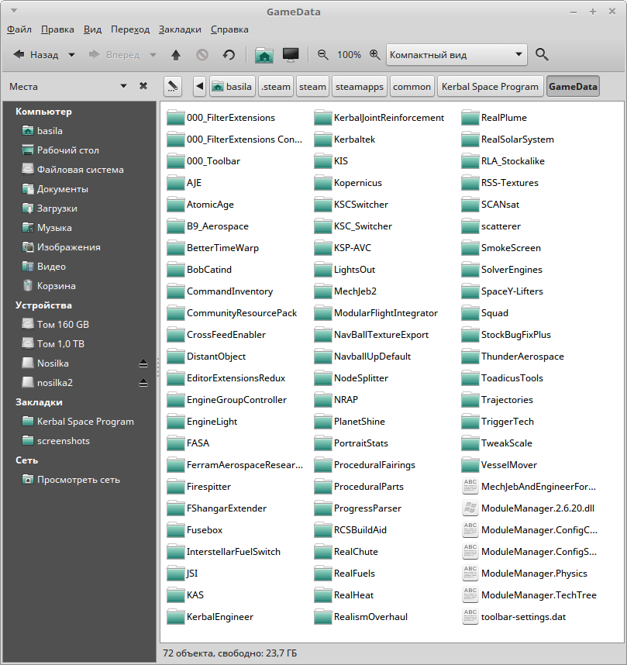Go to steam in the path bar
627x665 pixels.
click(x=312, y=87)
